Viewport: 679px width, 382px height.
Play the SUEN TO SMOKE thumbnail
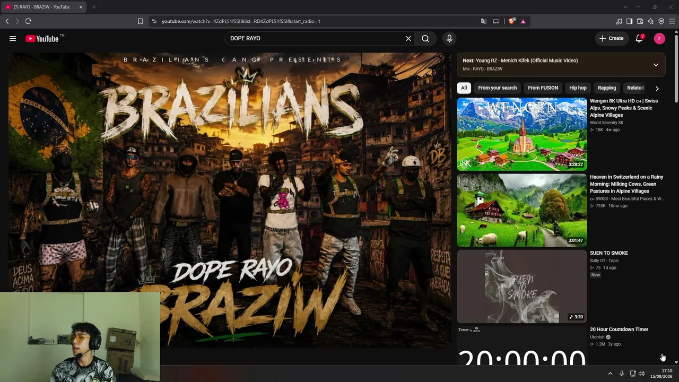[522, 286]
